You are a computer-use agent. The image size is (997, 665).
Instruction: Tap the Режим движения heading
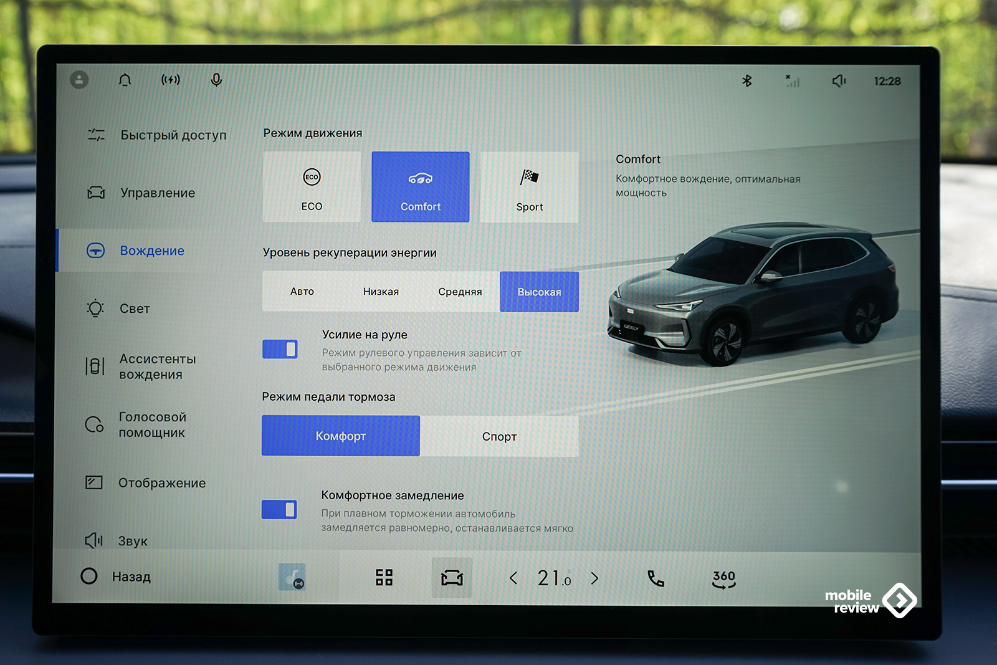313,133
